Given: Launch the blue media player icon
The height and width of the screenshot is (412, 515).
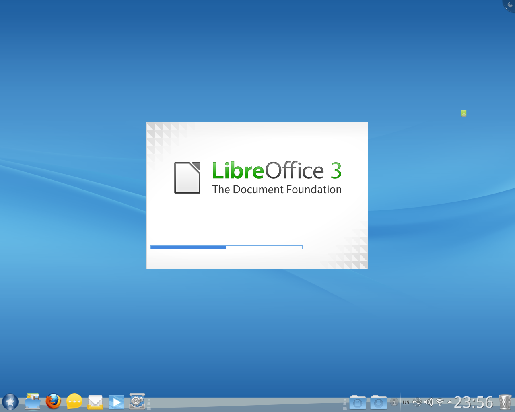Looking at the screenshot, I should pyautogui.click(x=116, y=402).
